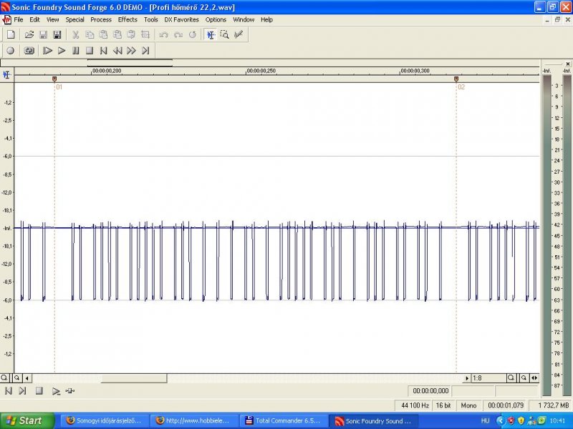Click the 00:00:01,079 length field
Viewport: 573px width, 429px height.
[x=506, y=405]
